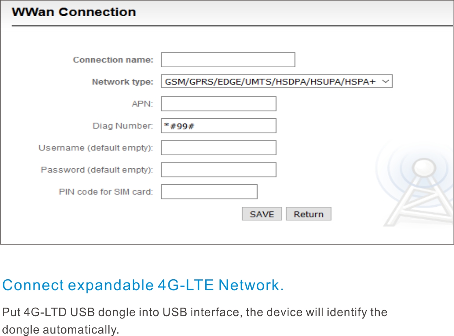The height and width of the screenshot is (336, 454).
Task: Click the WWan Connection page heading
Action: pos(74,12)
